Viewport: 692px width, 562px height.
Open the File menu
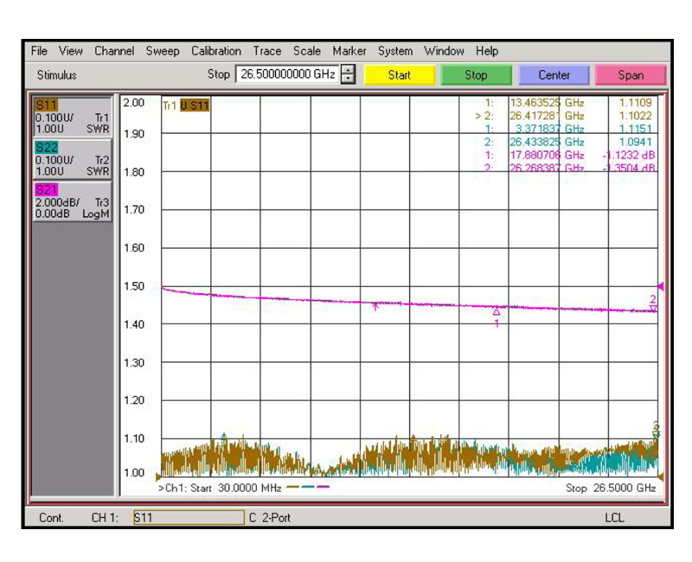pyautogui.click(x=39, y=51)
